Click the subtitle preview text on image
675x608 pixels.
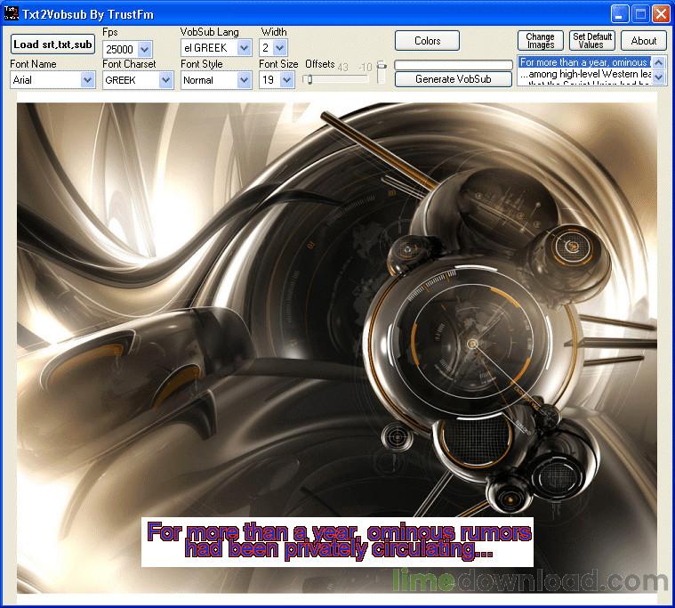pos(338,542)
